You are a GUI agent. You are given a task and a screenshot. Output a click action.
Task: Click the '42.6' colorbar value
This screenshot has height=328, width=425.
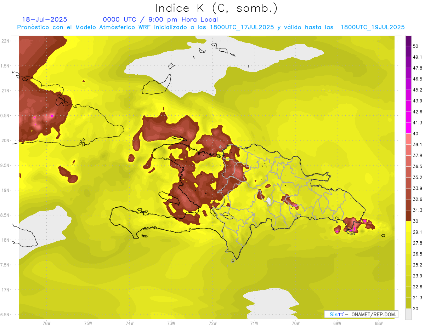point(418,112)
